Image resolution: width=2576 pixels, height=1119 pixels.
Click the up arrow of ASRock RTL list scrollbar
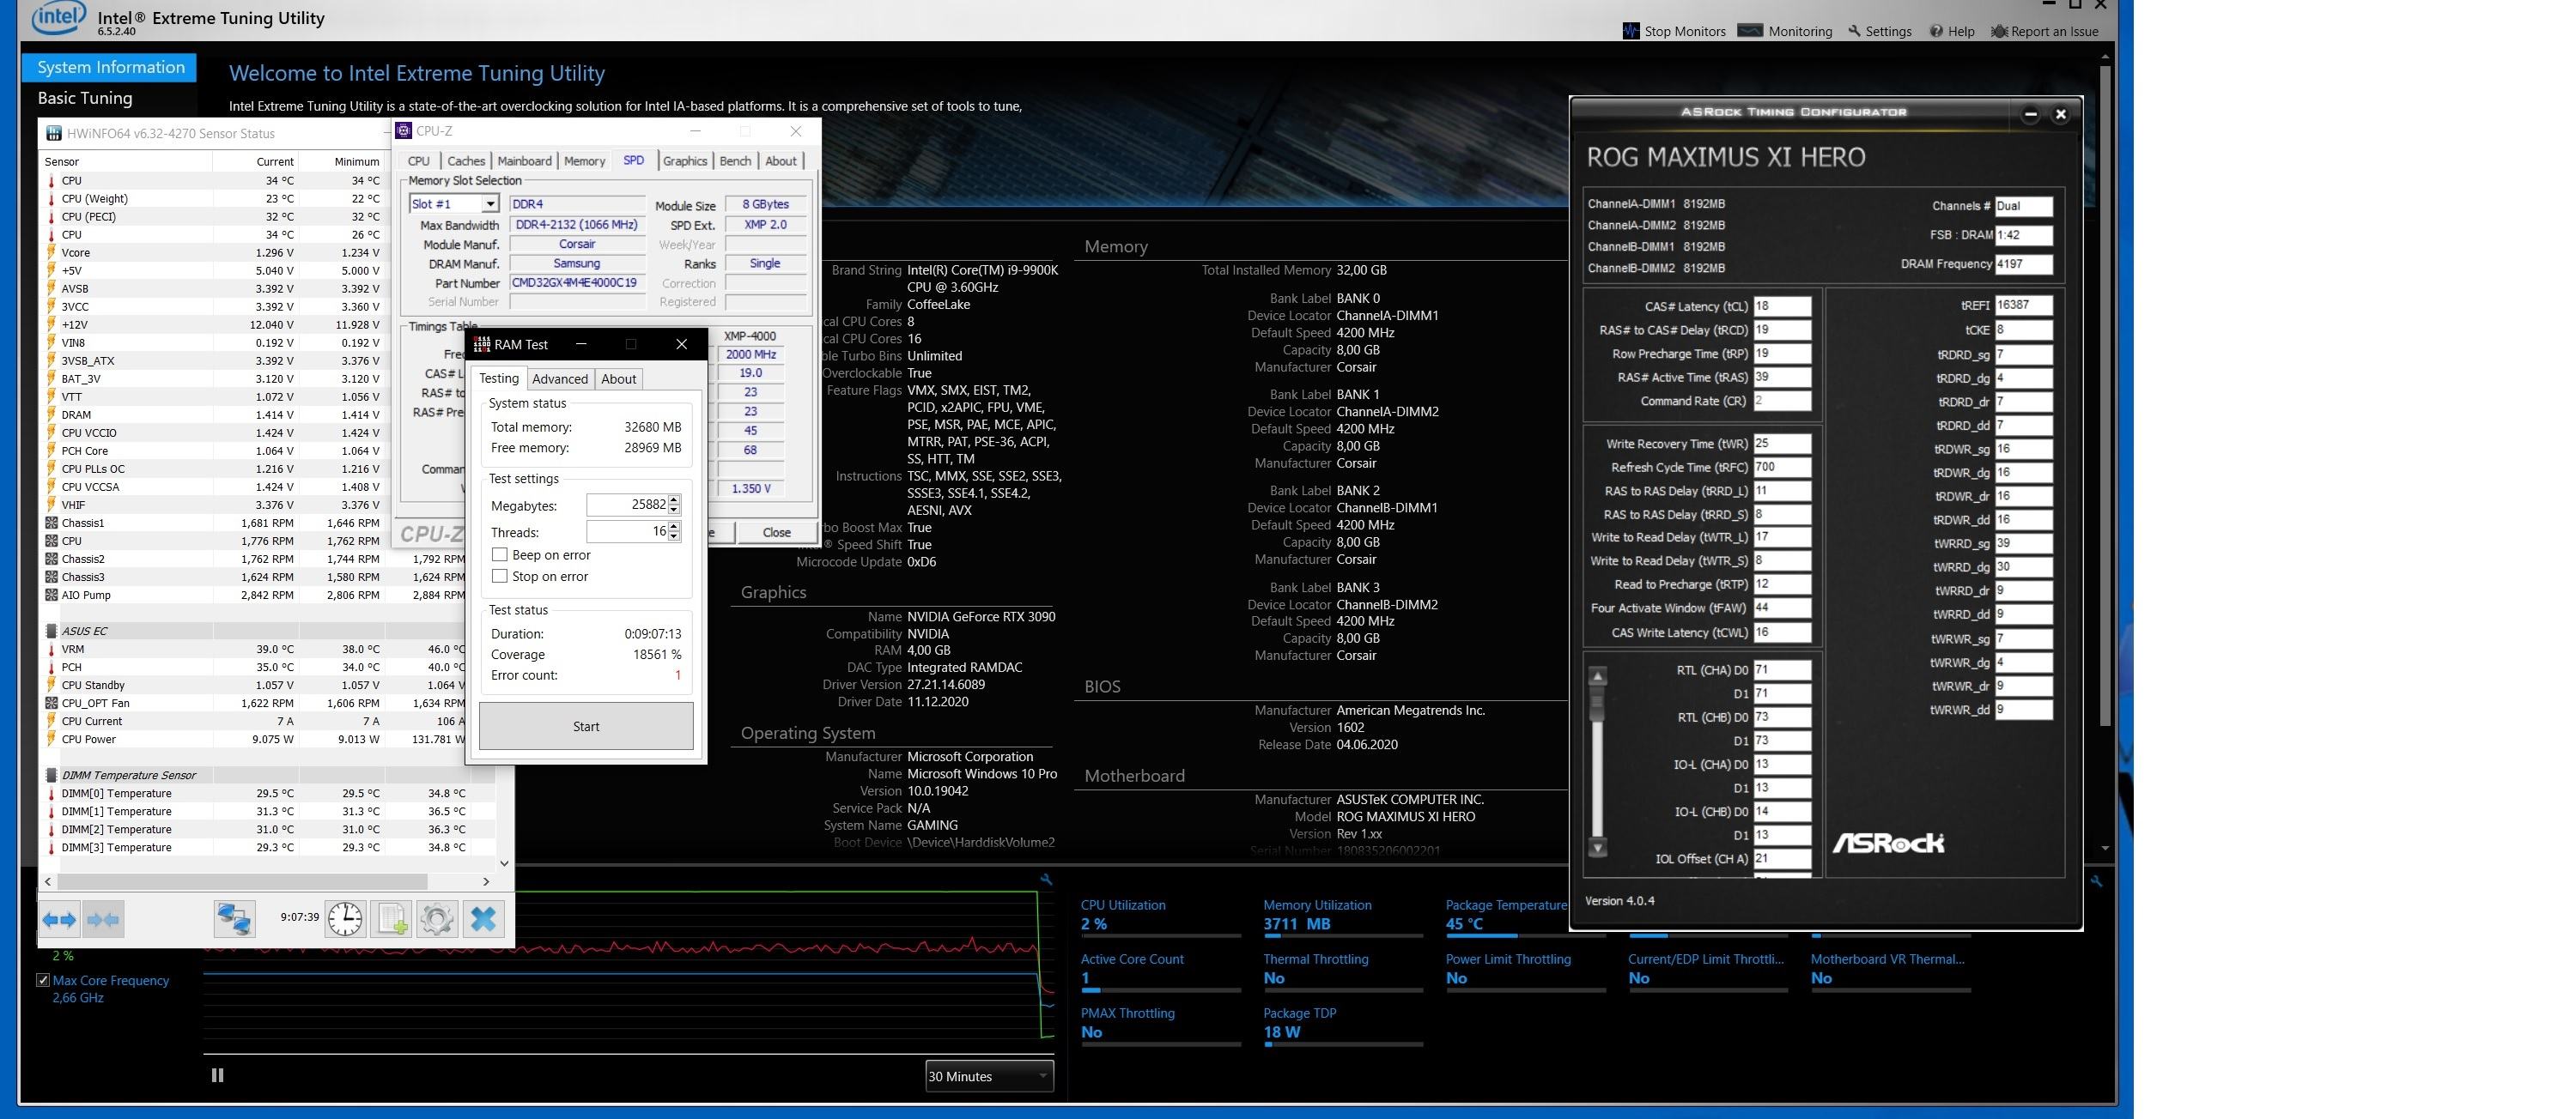click(x=1598, y=675)
